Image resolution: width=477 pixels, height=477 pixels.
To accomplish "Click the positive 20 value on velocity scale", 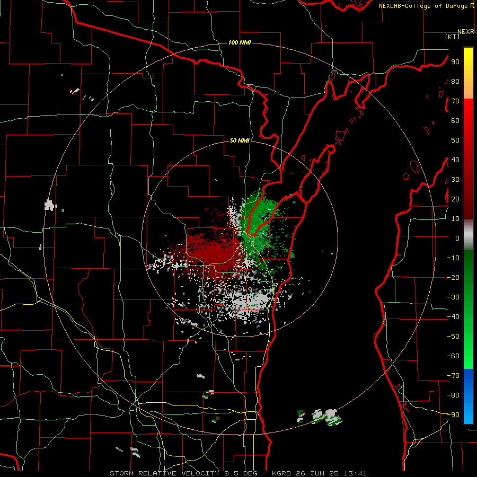I will (x=455, y=199).
